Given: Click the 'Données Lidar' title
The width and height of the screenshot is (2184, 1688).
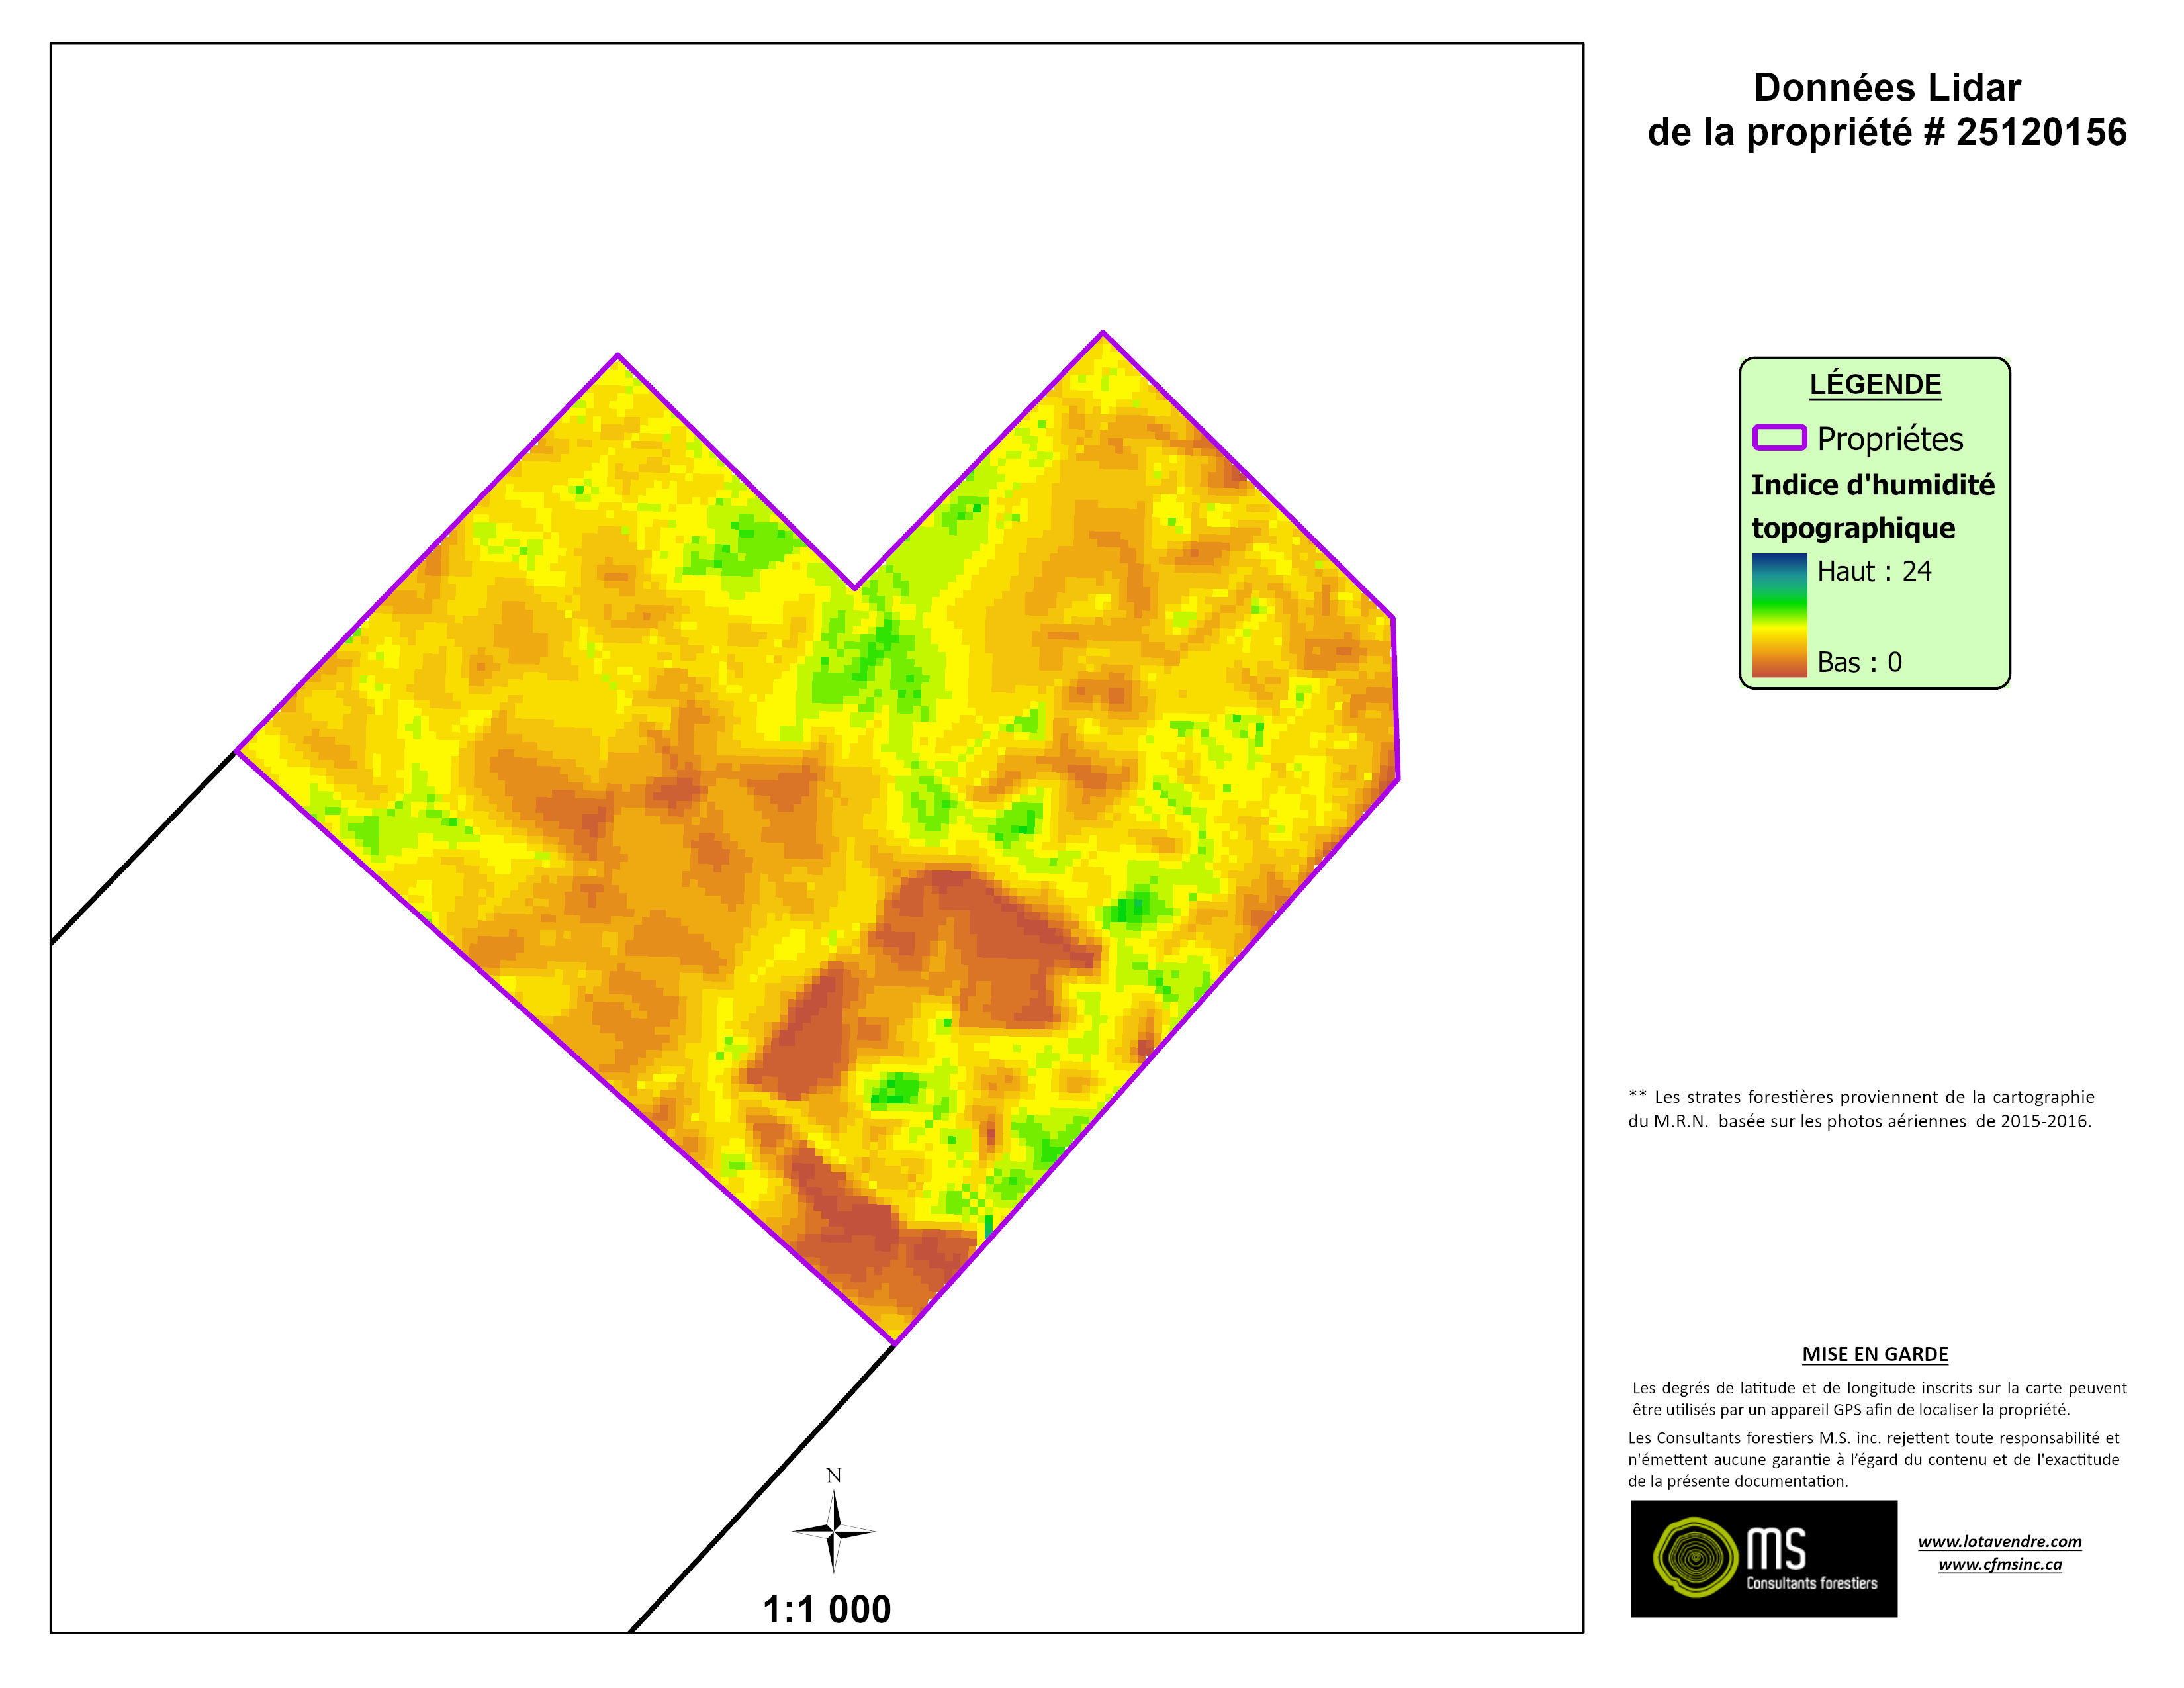Looking at the screenshot, I should (1887, 88).
